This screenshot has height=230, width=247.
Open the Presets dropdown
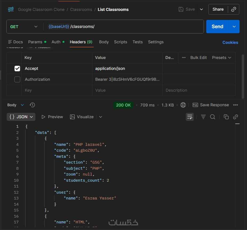click(x=221, y=58)
